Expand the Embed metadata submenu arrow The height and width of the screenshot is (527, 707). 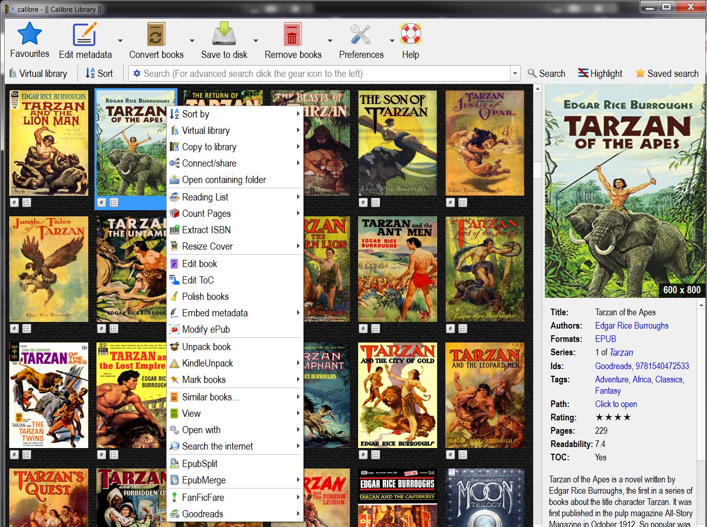click(x=298, y=313)
